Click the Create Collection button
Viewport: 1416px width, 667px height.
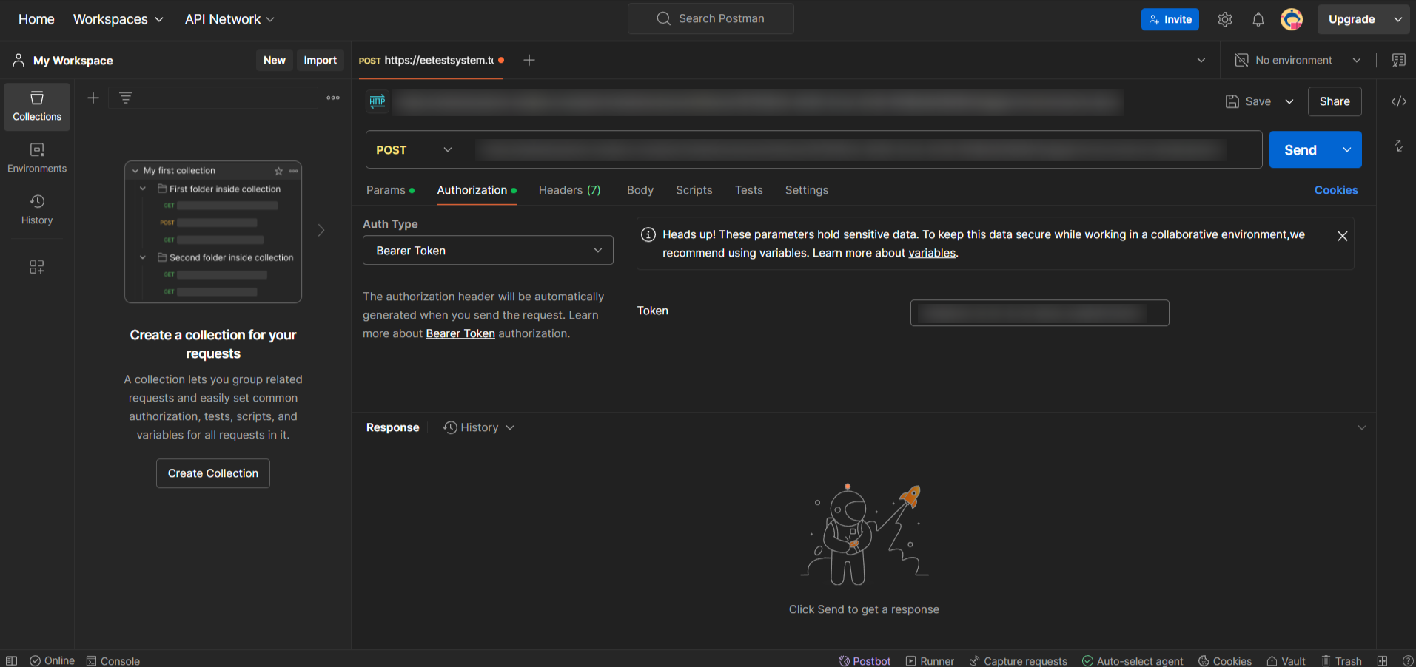[213, 473]
